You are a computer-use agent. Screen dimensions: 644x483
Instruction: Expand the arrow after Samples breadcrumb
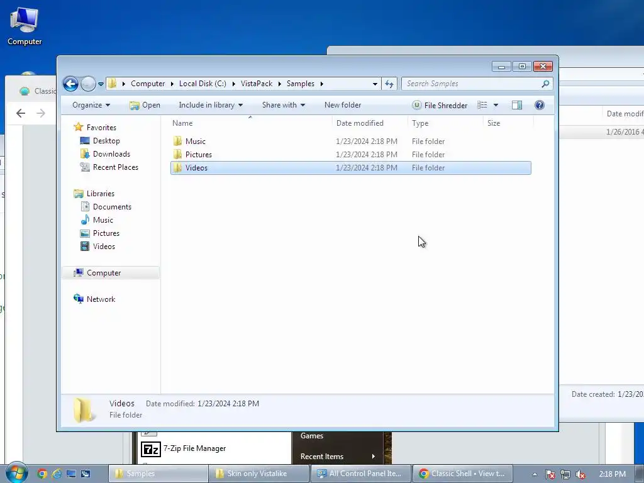pyautogui.click(x=322, y=84)
